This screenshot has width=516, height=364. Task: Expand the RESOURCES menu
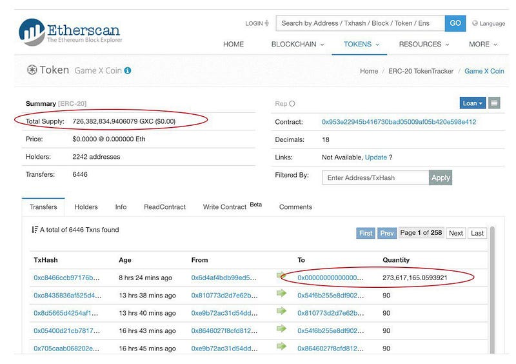tap(424, 44)
